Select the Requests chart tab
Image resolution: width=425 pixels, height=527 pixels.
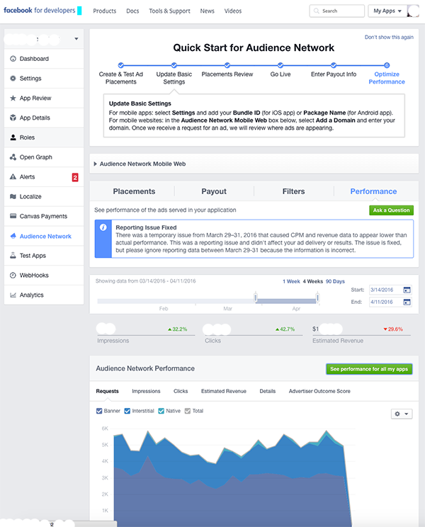[107, 391]
